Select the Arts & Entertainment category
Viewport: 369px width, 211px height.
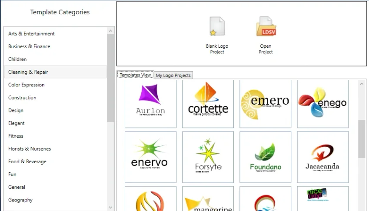pos(56,33)
